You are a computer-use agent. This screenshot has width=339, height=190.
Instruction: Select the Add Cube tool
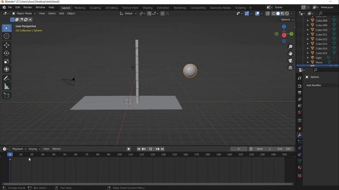[x=6, y=96]
